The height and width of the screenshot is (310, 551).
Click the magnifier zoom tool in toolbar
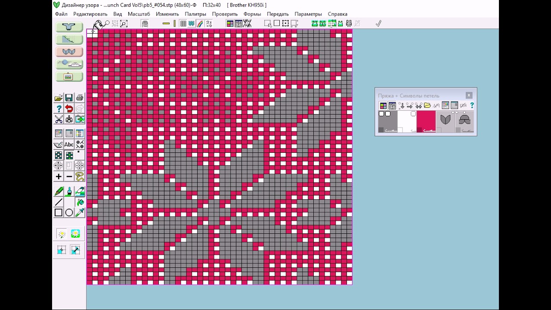pyautogui.click(x=107, y=24)
